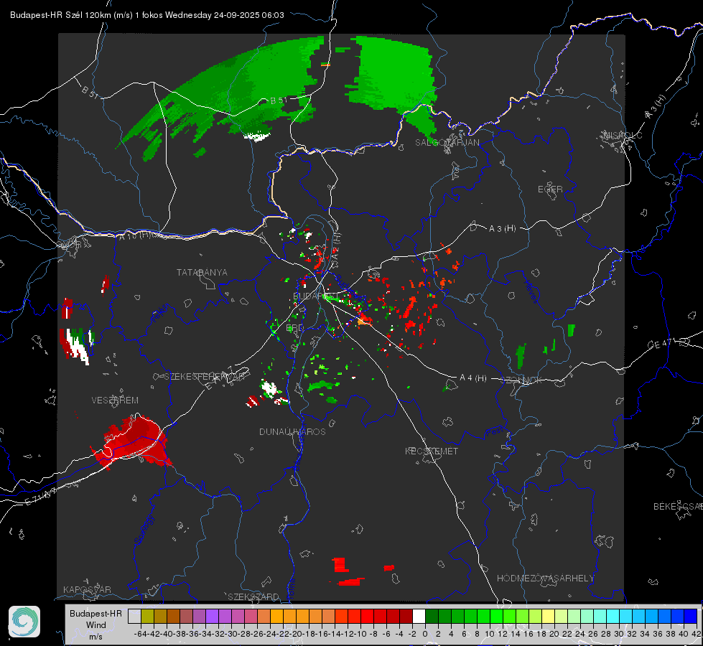
Task: Click the white zero-value legend swatch
Action: pyautogui.click(x=419, y=617)
